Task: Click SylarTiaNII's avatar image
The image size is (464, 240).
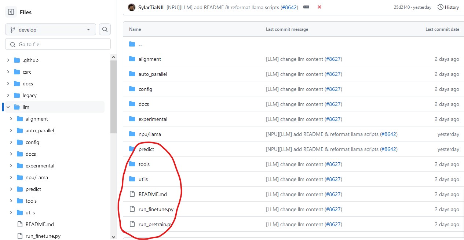Action: pyautogui.click(x=132, y=7)
